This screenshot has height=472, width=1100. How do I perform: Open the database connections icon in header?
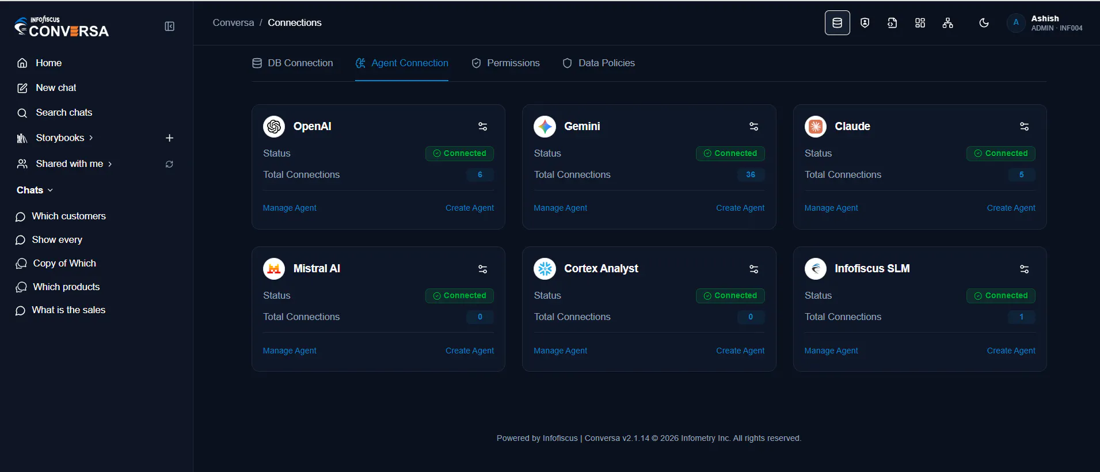(837, 23)
